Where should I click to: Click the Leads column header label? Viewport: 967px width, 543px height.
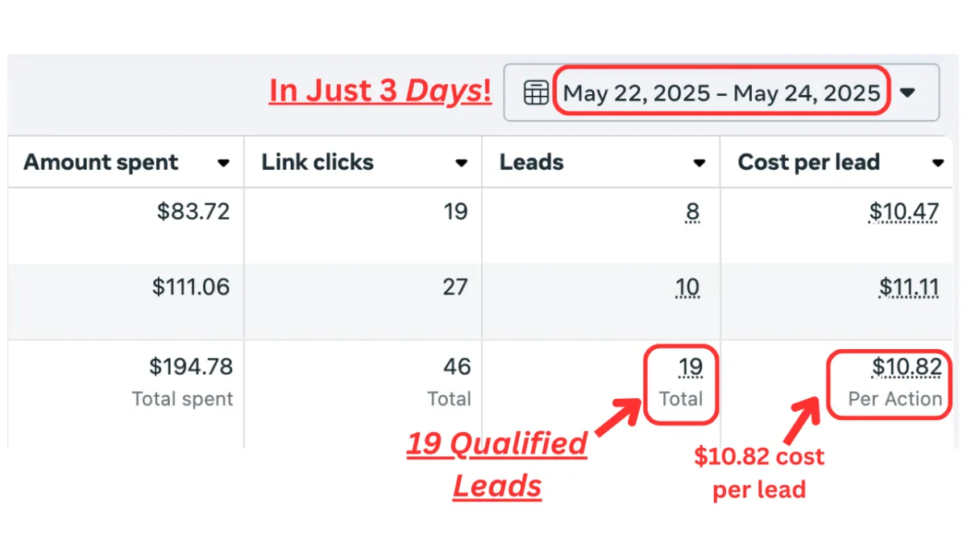[x=531, y=162]
